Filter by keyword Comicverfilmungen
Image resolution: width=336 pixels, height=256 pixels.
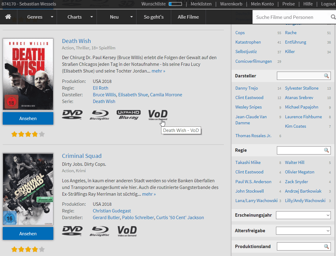(x=253, y=61)
